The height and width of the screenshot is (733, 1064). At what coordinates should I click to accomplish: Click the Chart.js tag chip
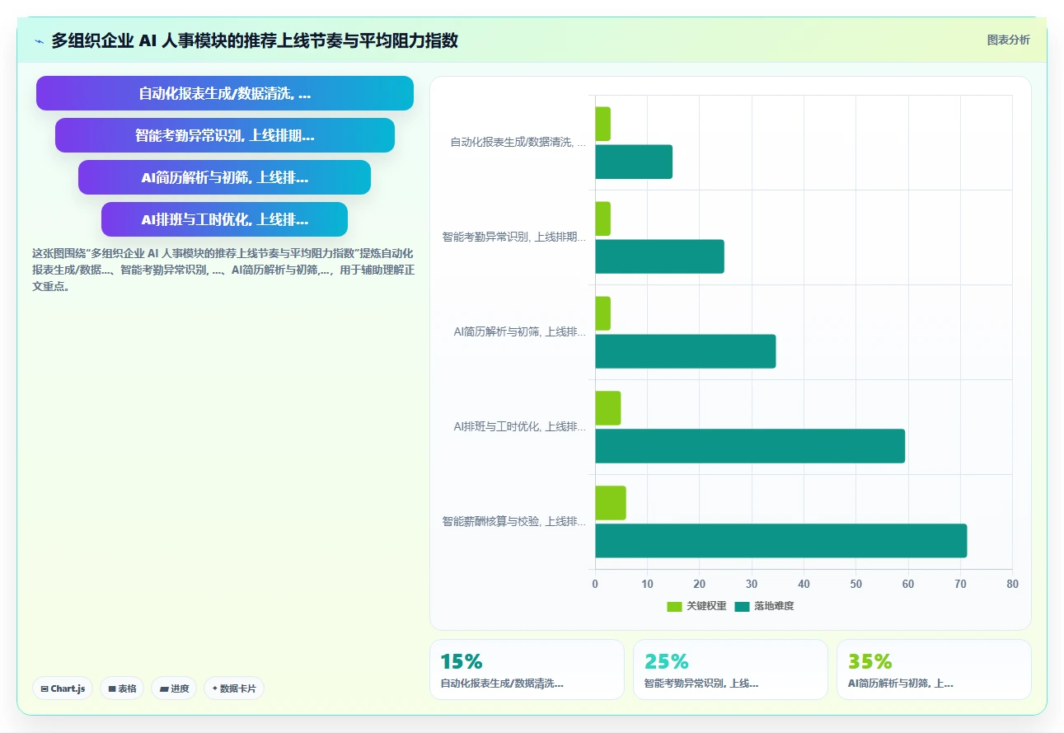tap(63, 688)
